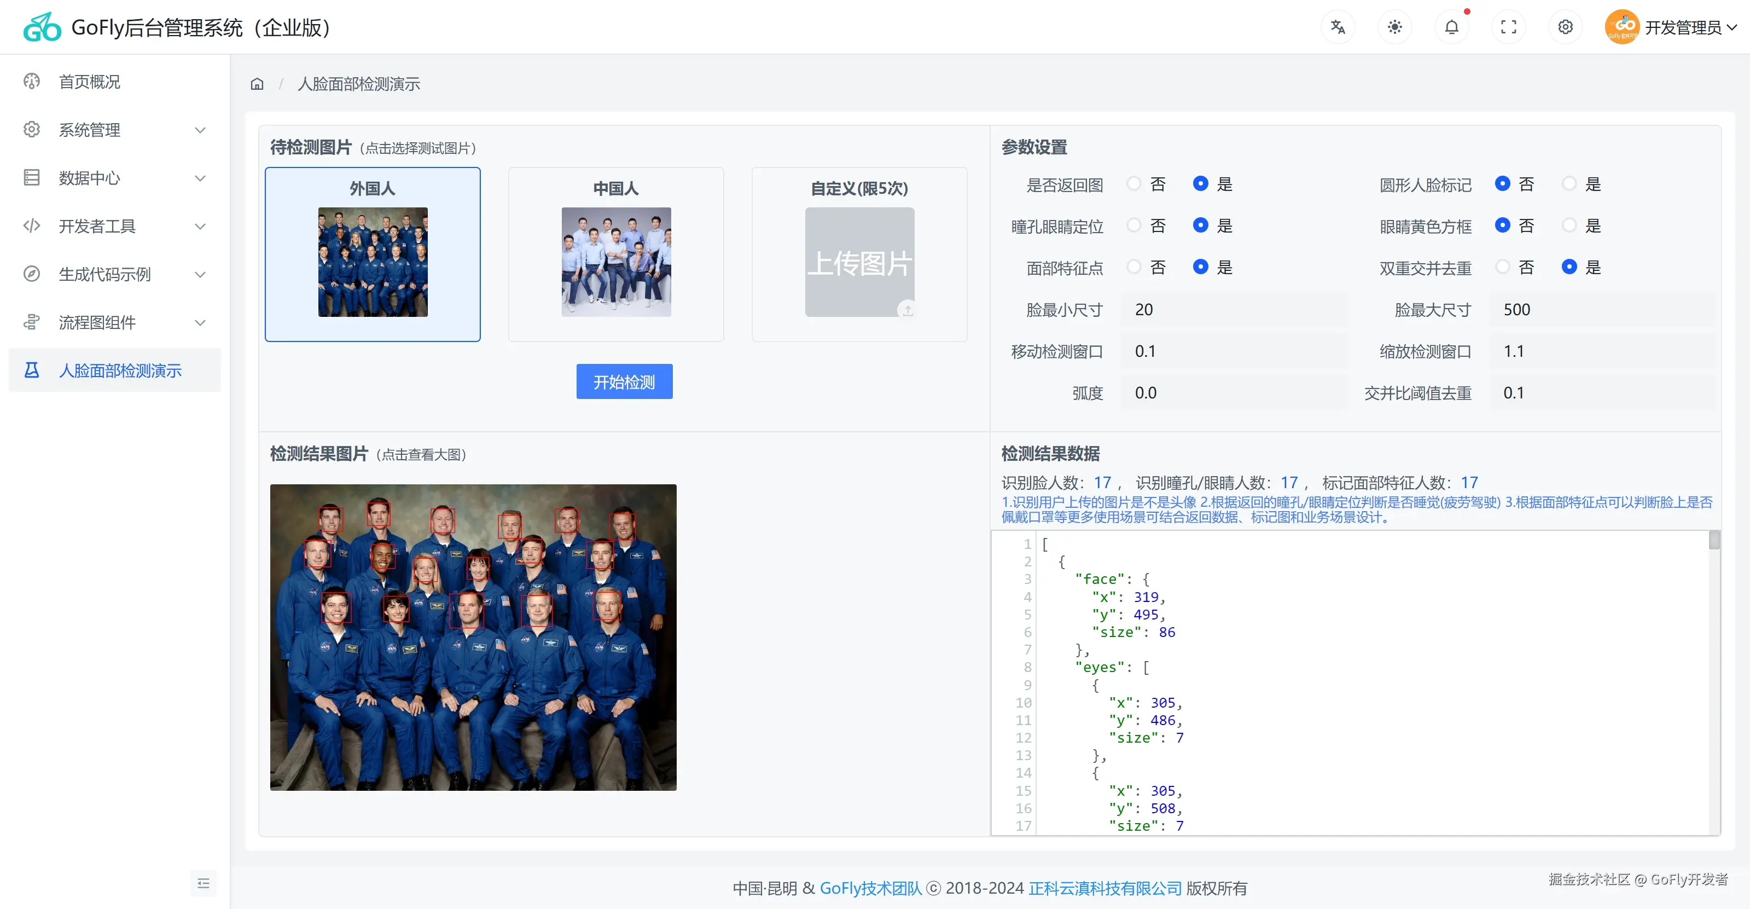Go to 首页概况 in sidebar
1750x909 pixels.
tap(90, 82)
